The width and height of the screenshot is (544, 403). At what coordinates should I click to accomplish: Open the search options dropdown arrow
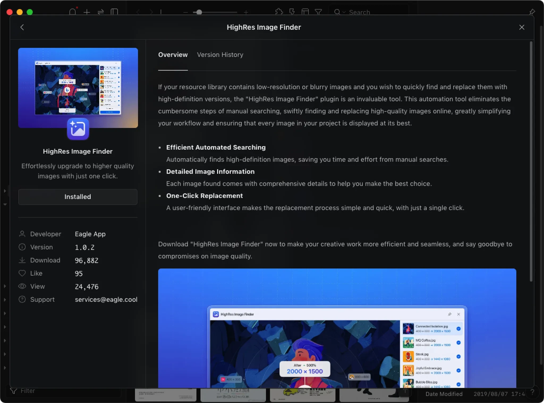pos(344,12)
